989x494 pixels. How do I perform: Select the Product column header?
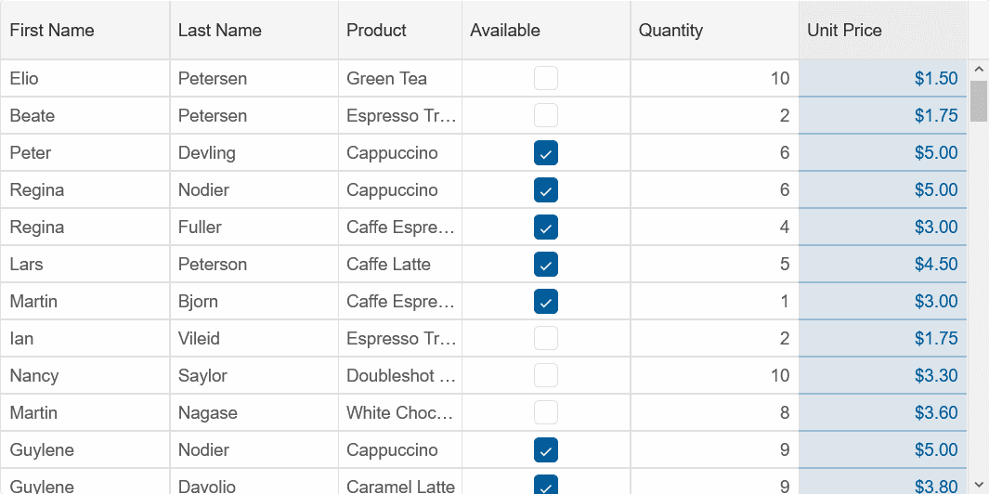pos(400,31)
